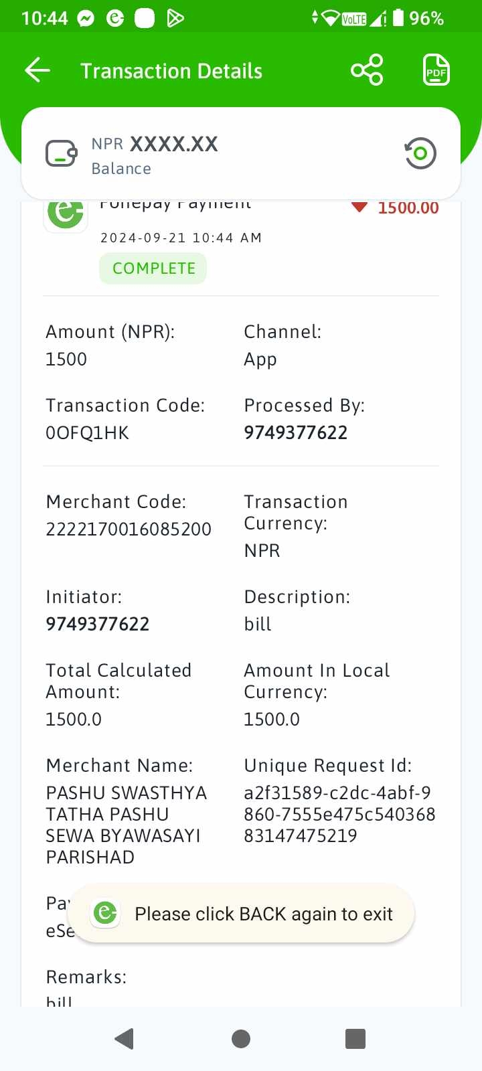Tap the red down arrow near 1500.00

(359, 208)
